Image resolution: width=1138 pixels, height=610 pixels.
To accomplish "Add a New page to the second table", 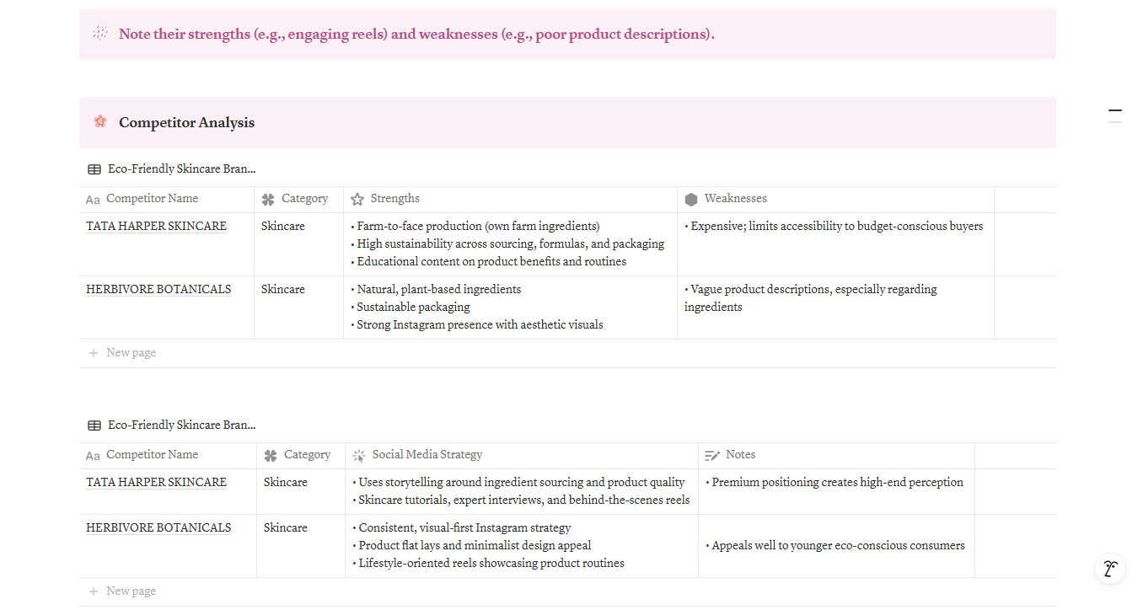I will point(567,591).
